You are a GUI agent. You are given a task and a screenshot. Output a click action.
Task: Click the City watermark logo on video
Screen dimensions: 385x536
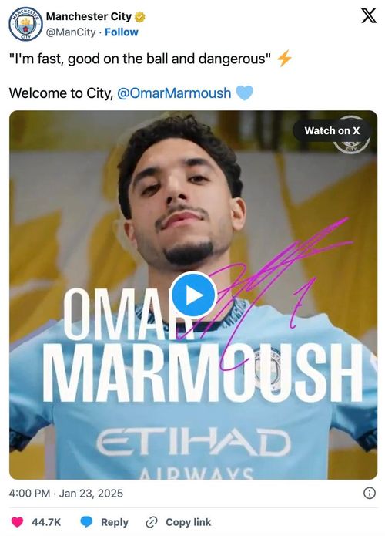pyautogui.click(x=352, y=143)
